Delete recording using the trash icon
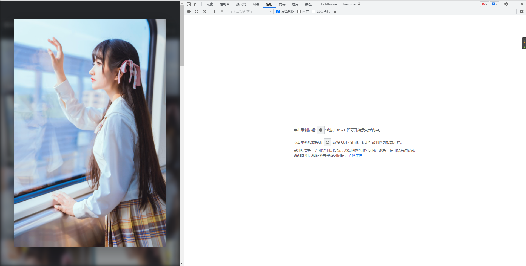Screen dimensions: 526x266 tap(335, 11)
